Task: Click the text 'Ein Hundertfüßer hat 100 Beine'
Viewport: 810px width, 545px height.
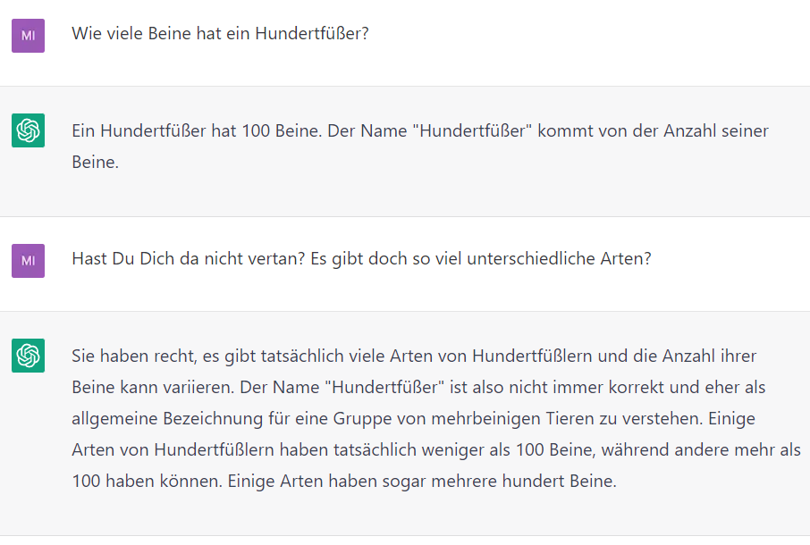Action: tap(182, 130)
